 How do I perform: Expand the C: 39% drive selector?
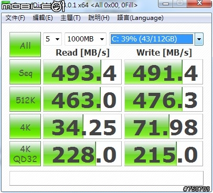coord(156,39)
